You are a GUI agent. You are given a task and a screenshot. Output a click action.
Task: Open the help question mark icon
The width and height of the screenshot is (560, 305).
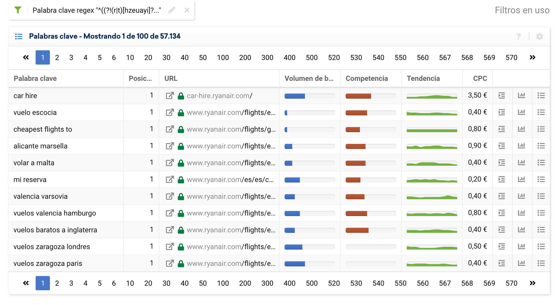coord(519,36)
